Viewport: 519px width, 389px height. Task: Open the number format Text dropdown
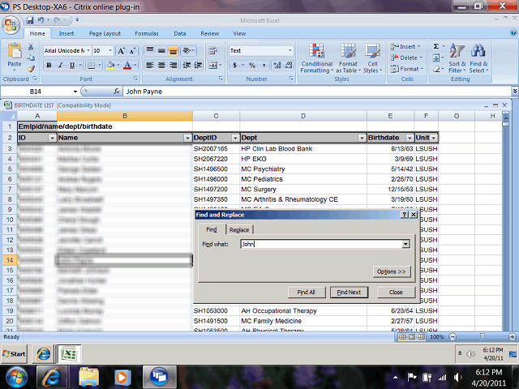pyautogui.click(x=288, y=50)
